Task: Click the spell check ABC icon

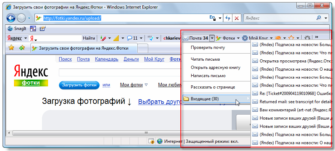Action: pos(151,38)
